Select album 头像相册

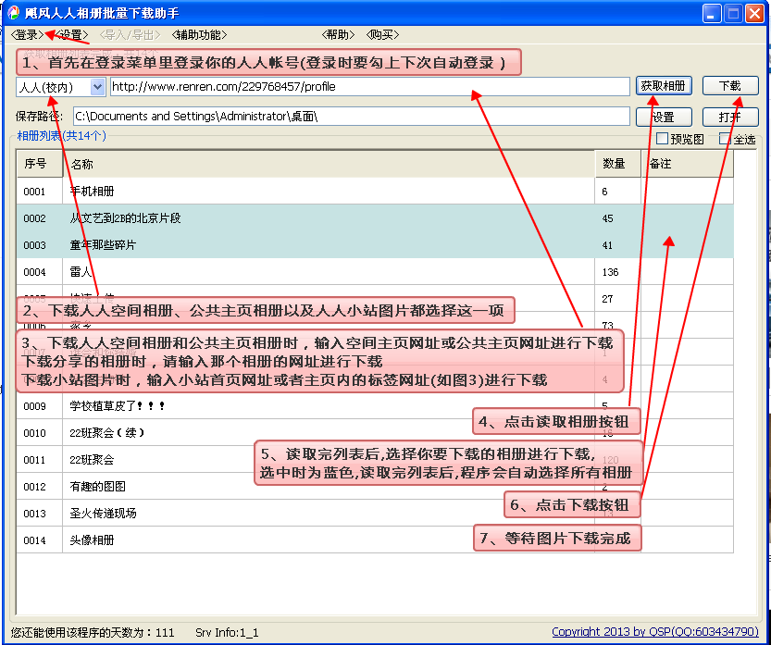coord(375,540)
